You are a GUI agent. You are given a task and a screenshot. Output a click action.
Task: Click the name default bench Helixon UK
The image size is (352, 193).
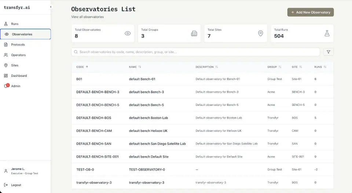(148, 131)
